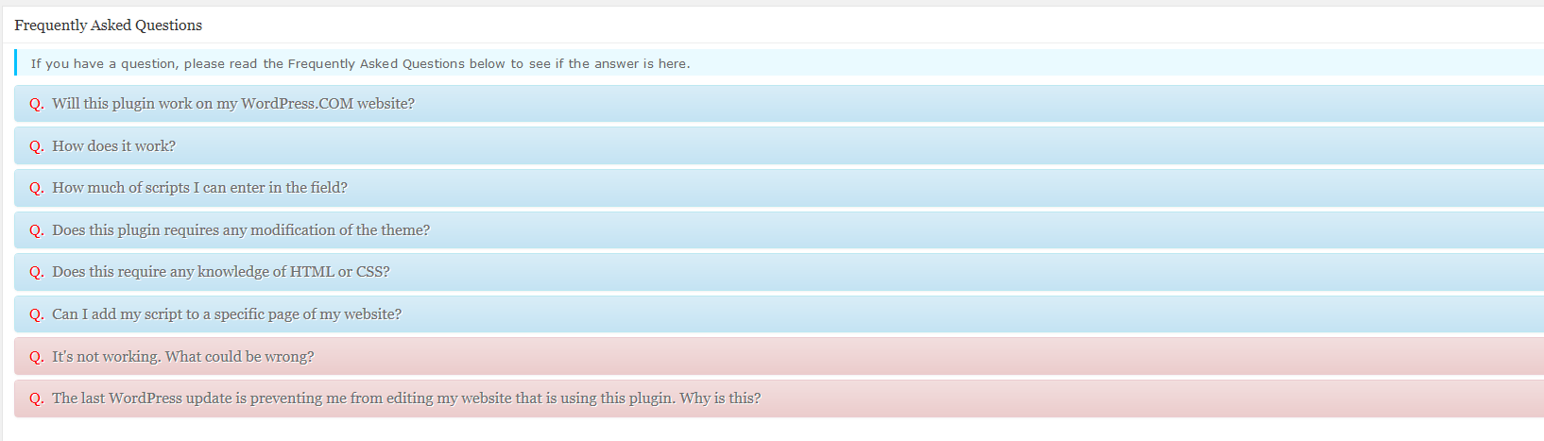Click the "Frequently Asked Questions" heading
Screen dimensions: 1544x441
point(109,25)
